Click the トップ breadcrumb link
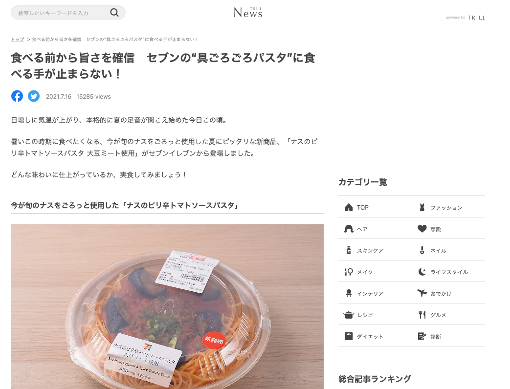 18,39
